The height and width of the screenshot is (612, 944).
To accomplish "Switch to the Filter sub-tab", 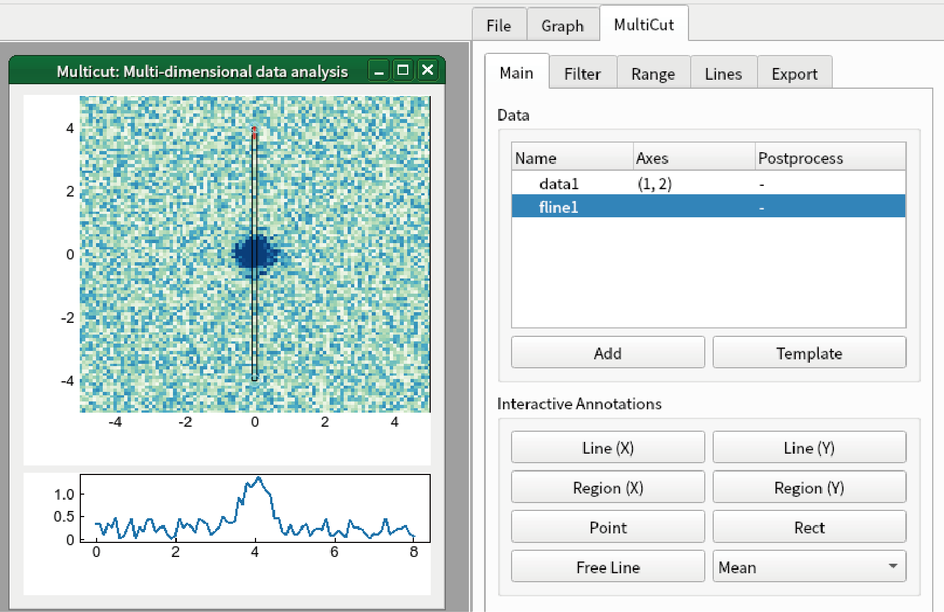I will pos(582,74).
